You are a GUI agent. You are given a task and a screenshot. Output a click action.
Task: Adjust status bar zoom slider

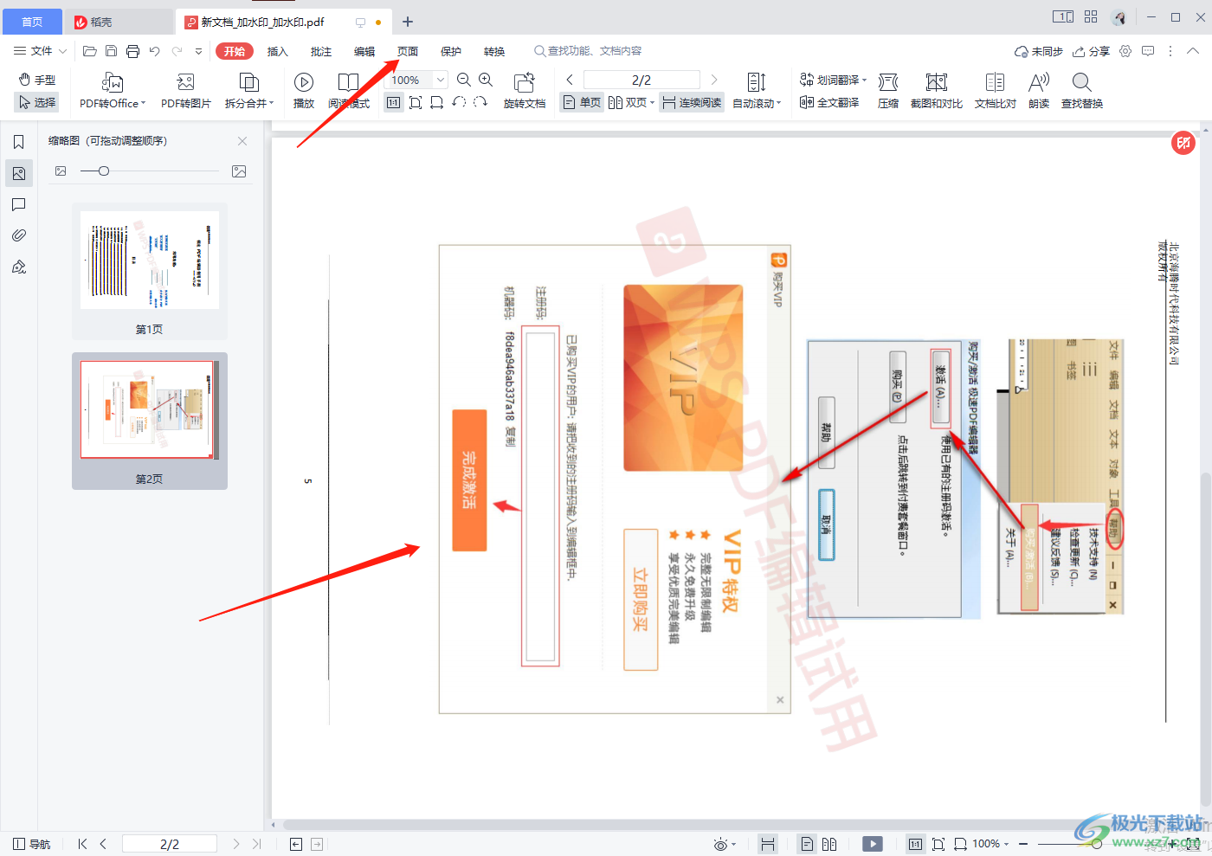pos(1097,844)
